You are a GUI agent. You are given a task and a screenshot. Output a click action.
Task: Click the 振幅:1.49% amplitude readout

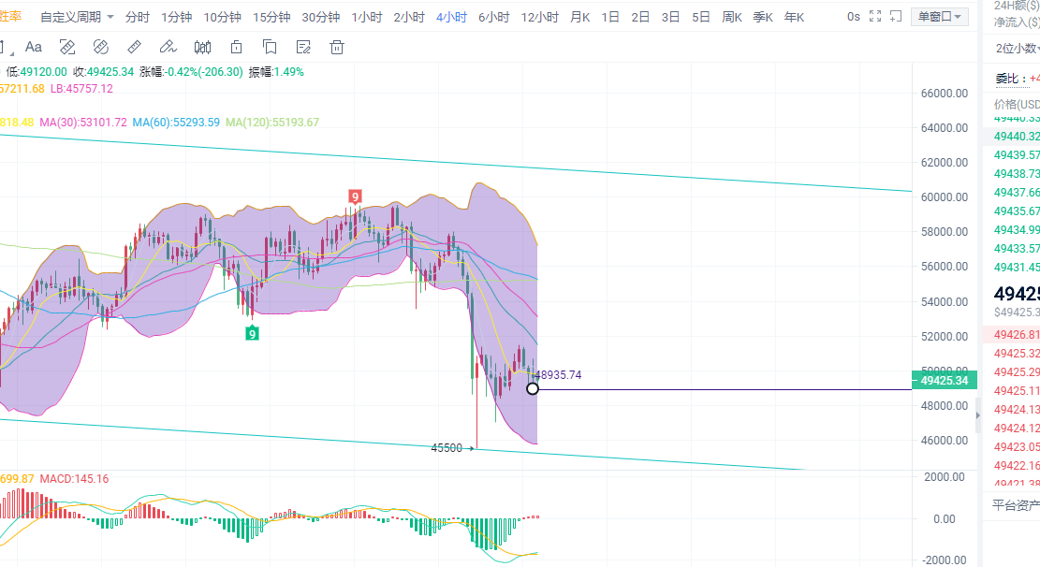[x=276, y=72]
